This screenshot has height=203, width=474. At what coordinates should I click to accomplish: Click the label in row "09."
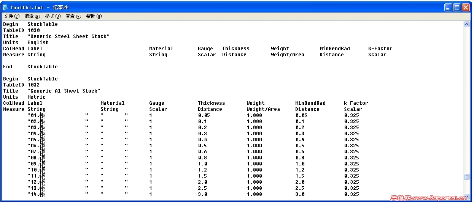coord(37,164)
